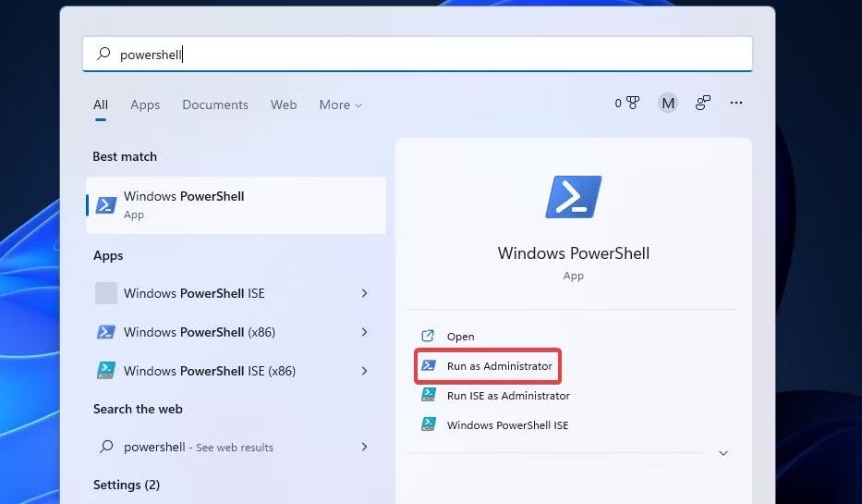The height and width of the screenshot is (504, 862).
Task: Select the Windows PowerShell best match result
Action: tap(236, 204)
